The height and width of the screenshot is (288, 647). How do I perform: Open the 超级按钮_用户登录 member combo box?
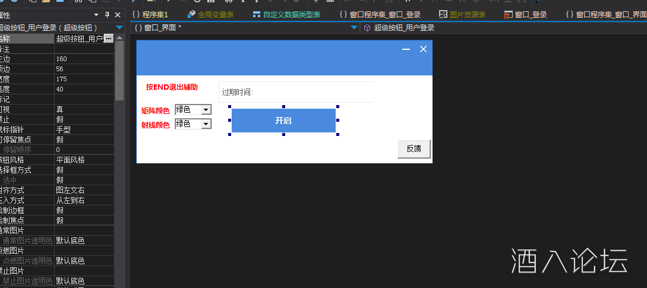(503, 28)
